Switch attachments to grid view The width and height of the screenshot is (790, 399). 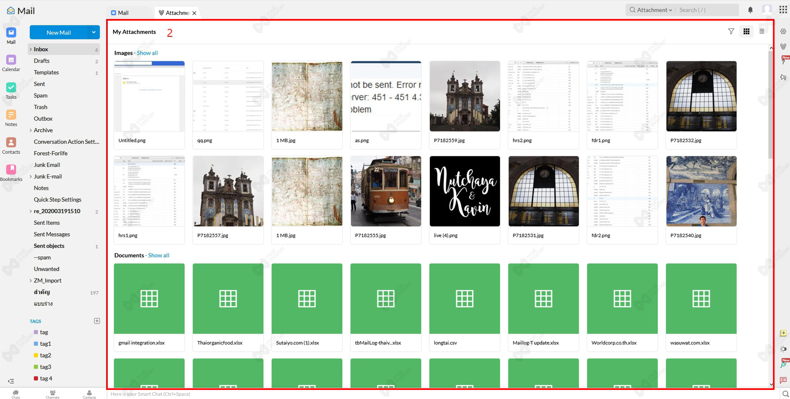(746, 31)
